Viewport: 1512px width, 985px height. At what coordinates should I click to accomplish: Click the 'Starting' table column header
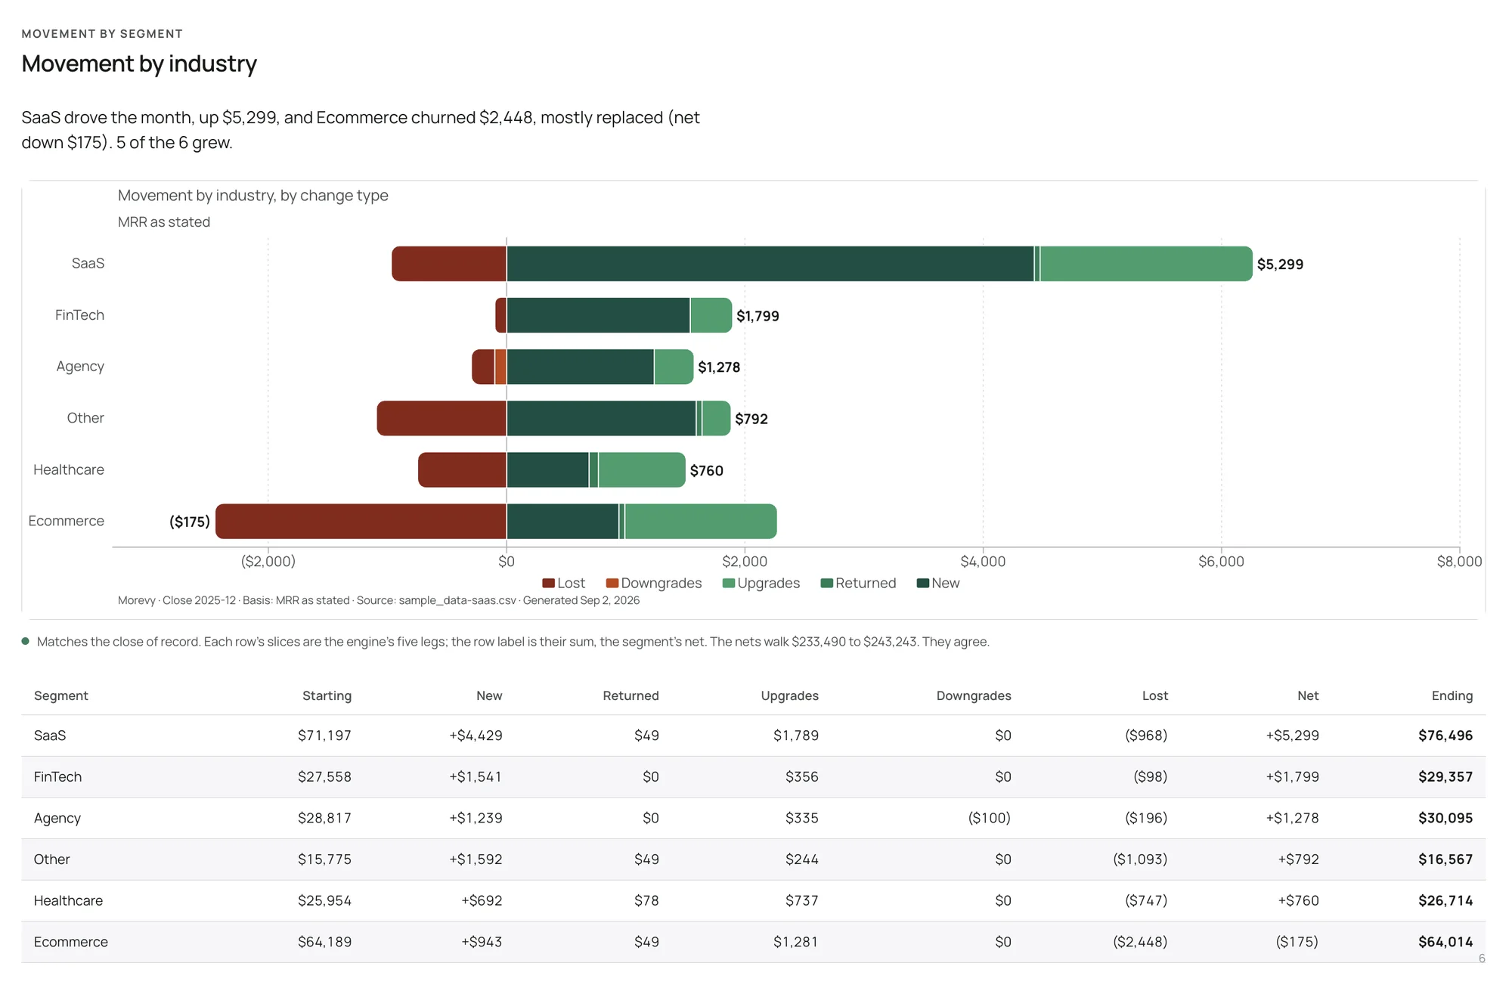click(327, 695)
